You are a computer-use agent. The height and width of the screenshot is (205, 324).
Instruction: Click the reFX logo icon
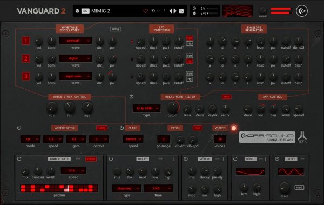302,137
